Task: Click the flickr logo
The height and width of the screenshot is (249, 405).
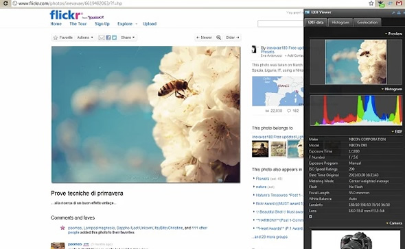Action: coord(66,15)
